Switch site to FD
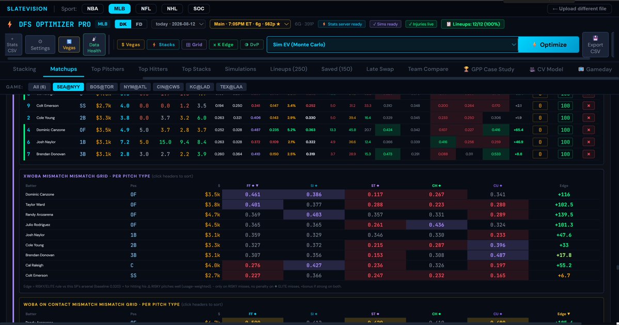The height and width of the screenshot is (325, 619). point(139,24)
